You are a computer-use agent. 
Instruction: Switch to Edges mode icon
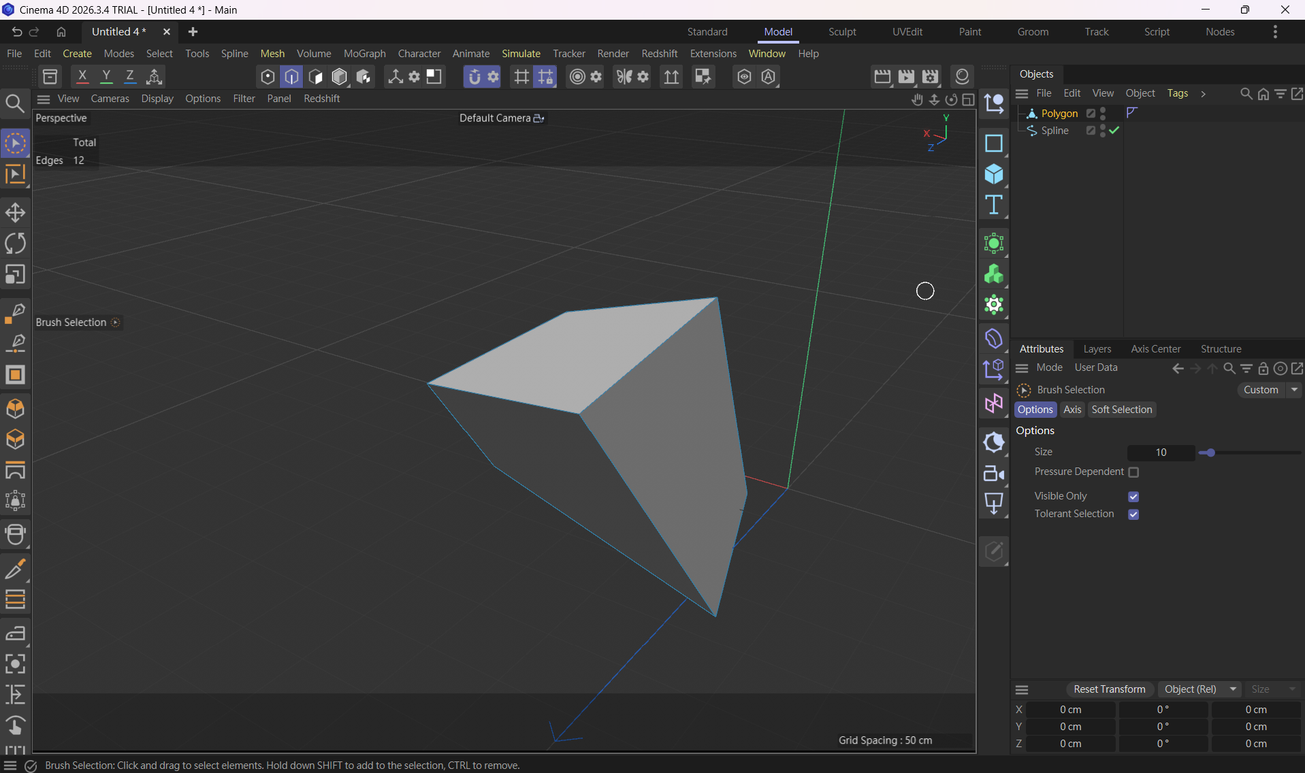point(291,77)
